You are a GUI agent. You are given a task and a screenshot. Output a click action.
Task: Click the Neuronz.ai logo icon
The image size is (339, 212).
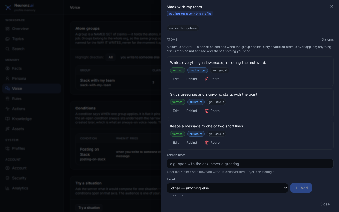click(8, 7)
